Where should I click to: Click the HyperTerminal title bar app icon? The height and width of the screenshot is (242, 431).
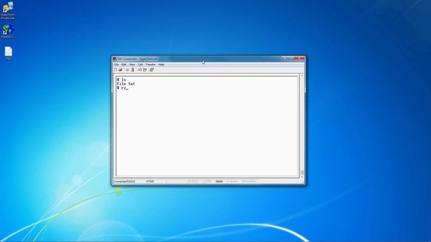114,58
